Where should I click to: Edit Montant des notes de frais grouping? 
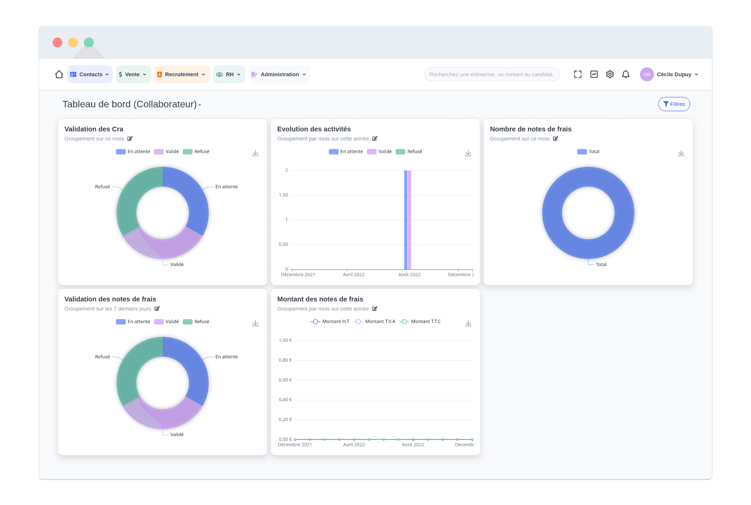(375, 309)
